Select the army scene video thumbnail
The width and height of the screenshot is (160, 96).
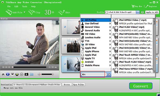click(x=73, y=45)
